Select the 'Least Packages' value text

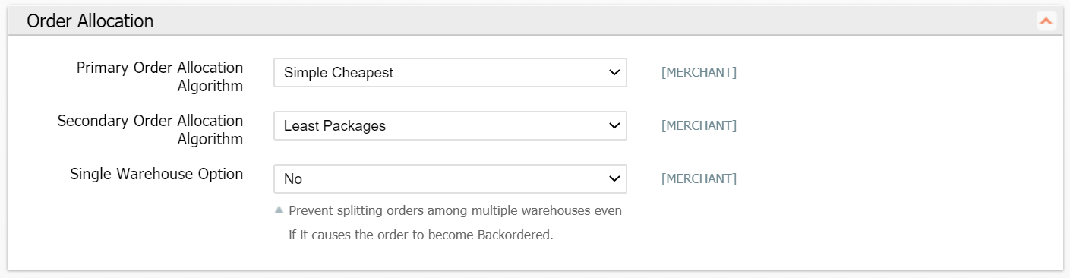(x=335, y=126)
